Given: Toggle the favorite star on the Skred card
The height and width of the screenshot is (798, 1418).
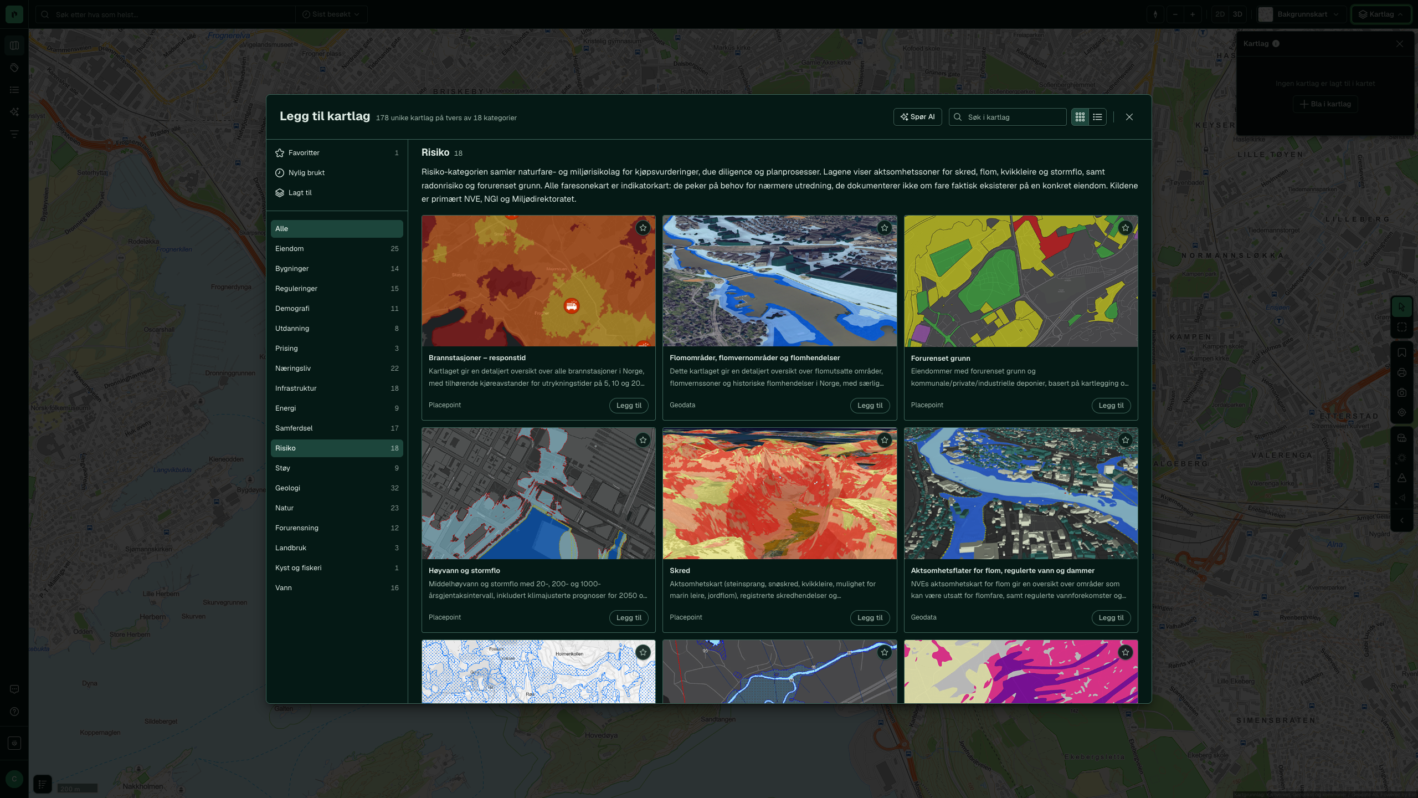Looking at the screenshot, I should coord(884,440).
